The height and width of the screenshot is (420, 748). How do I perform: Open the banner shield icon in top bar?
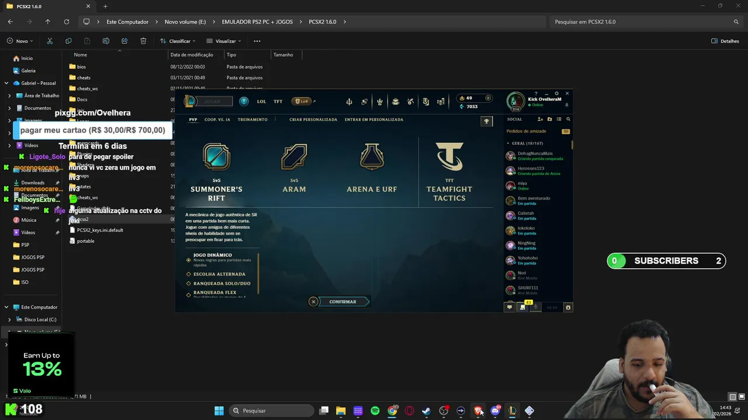click(x=425, y=101)
